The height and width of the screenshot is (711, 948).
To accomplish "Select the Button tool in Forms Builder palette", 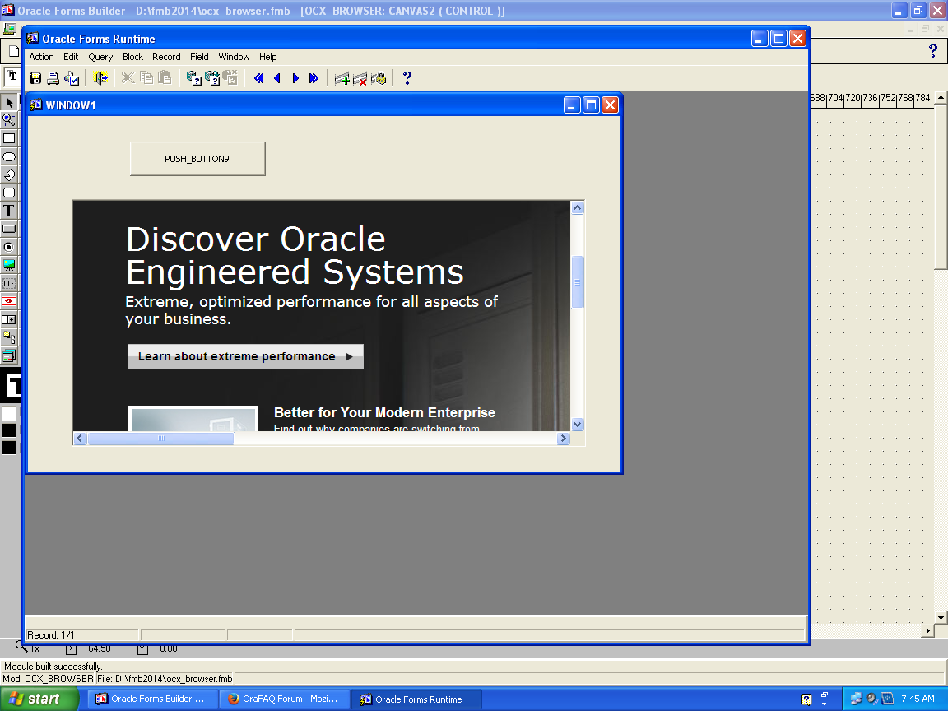I will [x=9, y=229].
